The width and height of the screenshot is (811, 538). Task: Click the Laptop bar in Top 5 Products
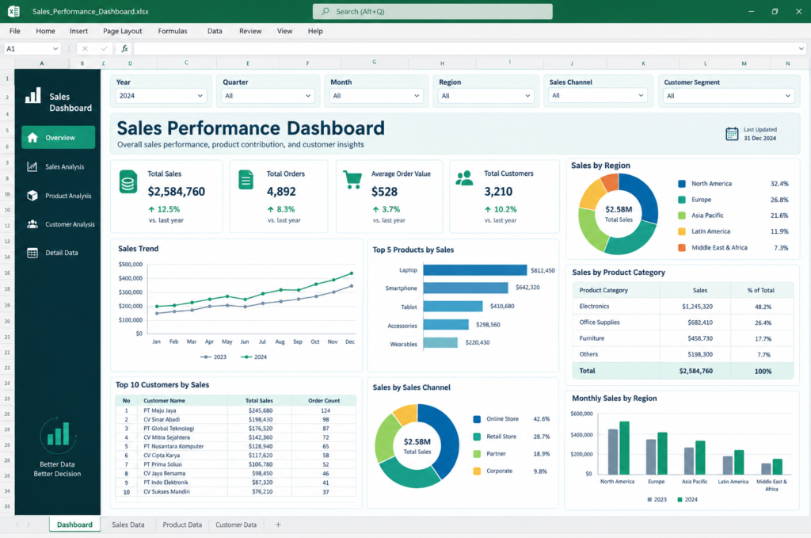pyautogui.click(x=475, y=270)
